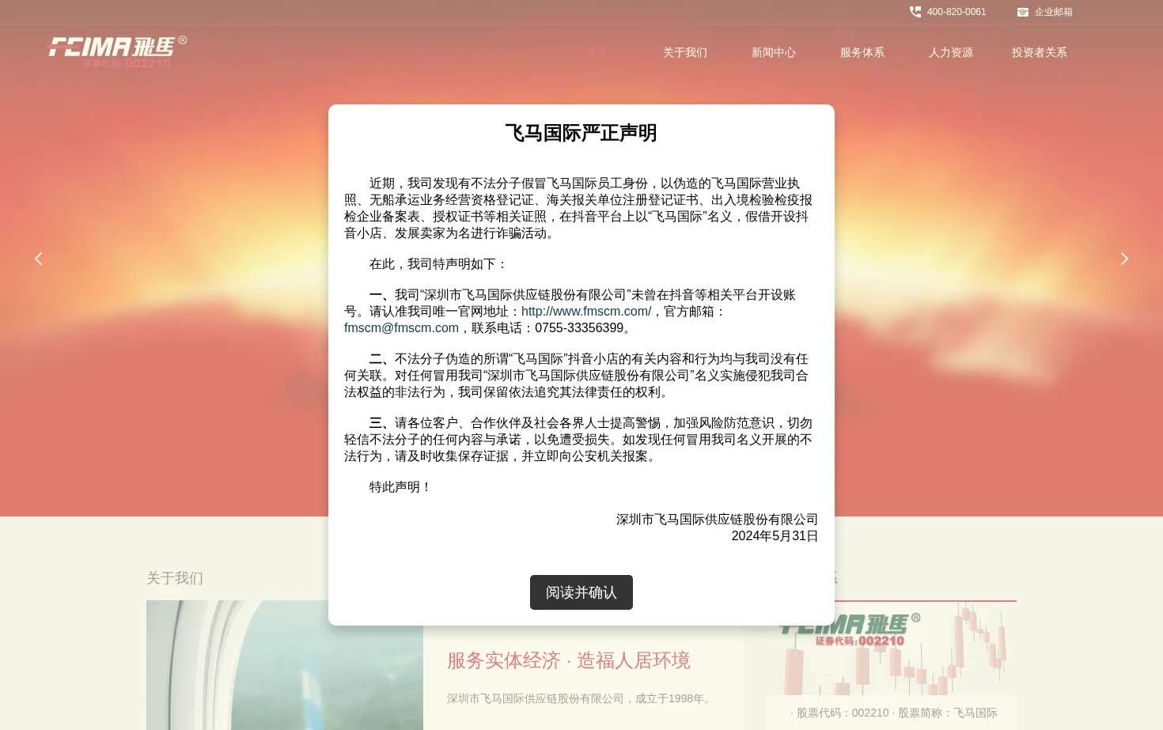Click the 服务实体经济 · 造福人居环境 headline

569,660
